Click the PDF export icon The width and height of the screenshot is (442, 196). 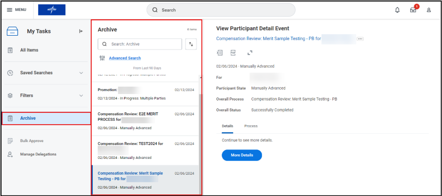[233, 52]
